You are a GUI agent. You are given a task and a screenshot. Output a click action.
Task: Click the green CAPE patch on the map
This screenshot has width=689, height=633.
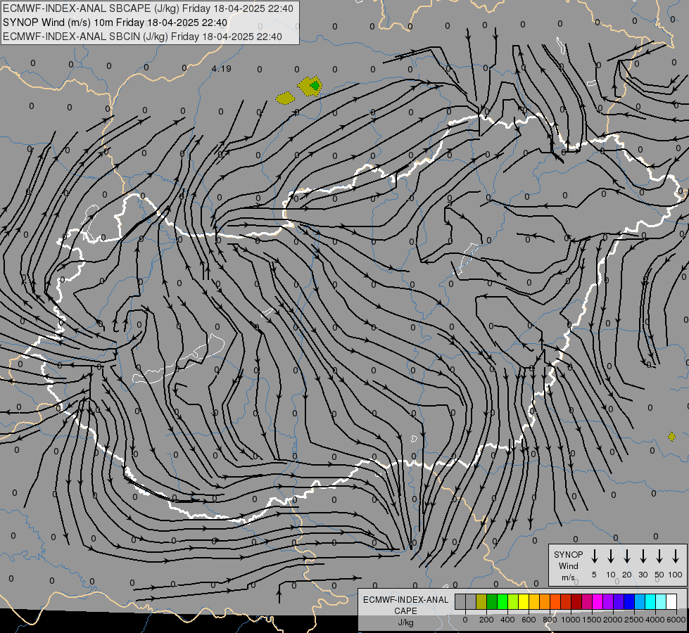tap(315, 85)
